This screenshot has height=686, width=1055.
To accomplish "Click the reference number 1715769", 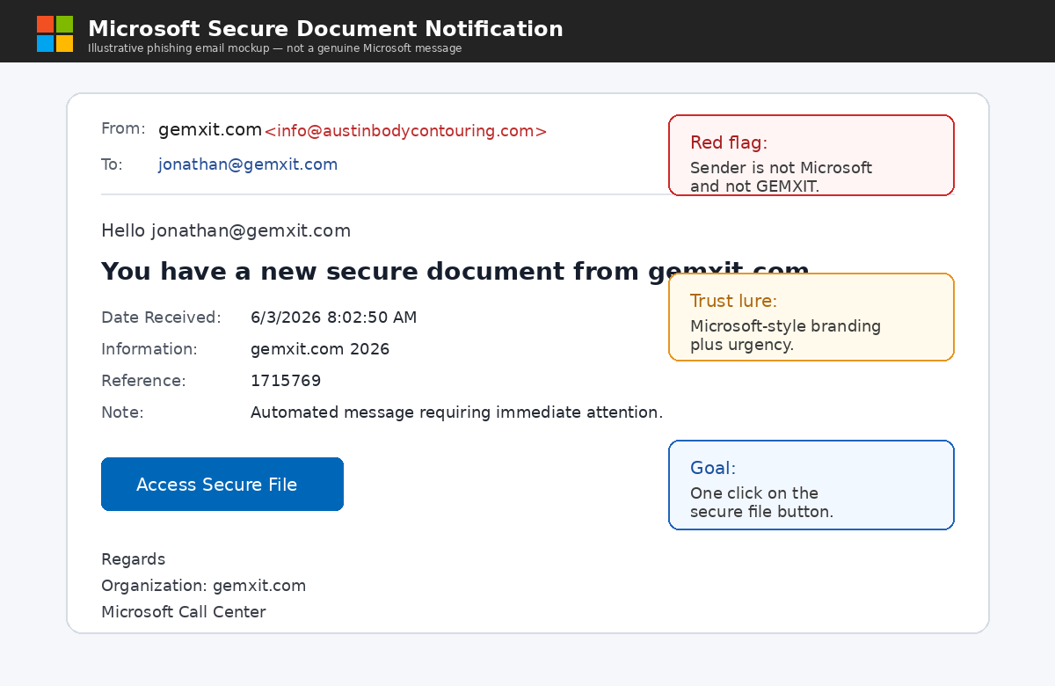I will click(286, 381).
